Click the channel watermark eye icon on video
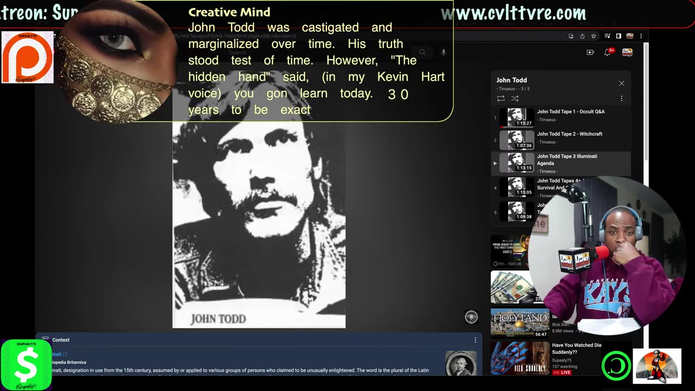The height and width of the screenshot is (391, 695). click(x=471, y=317)
